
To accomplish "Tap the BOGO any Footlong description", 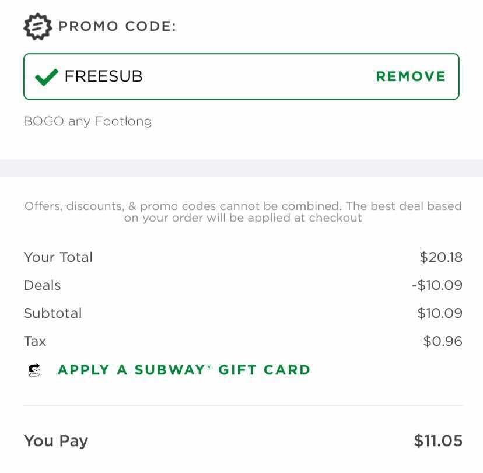I will tap(87, 121).
